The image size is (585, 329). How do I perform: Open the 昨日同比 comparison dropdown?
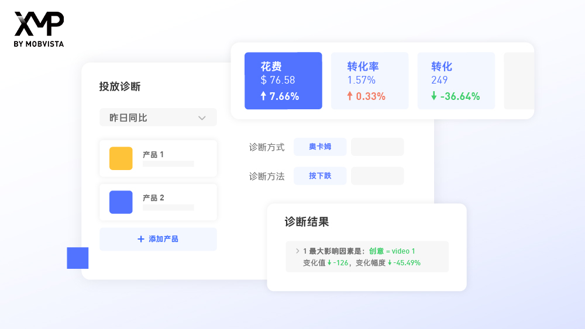(158, 117)
